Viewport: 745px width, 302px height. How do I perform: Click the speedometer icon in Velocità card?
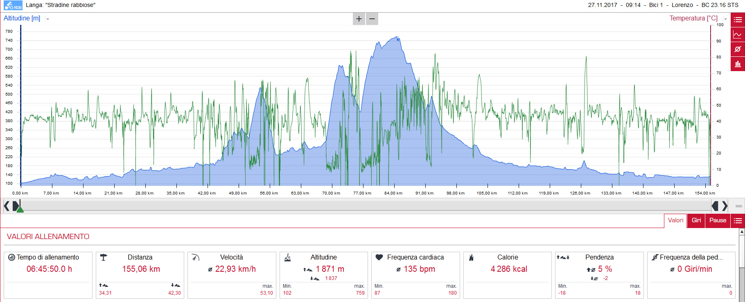pos(196,257)
